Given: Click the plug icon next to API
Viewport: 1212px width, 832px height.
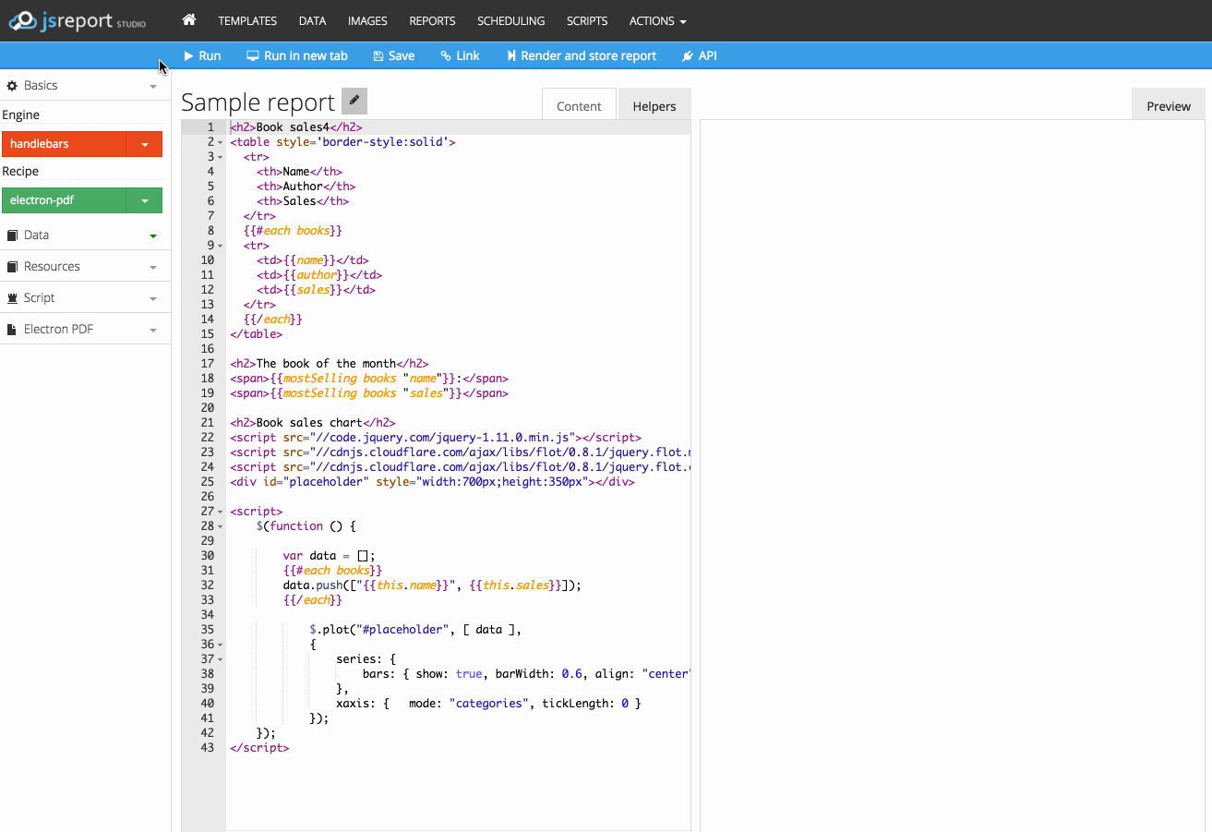Looking at the screenshot, I should pos(687,55).
